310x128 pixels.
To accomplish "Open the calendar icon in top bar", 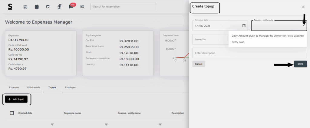I will [x=37, y=7].
